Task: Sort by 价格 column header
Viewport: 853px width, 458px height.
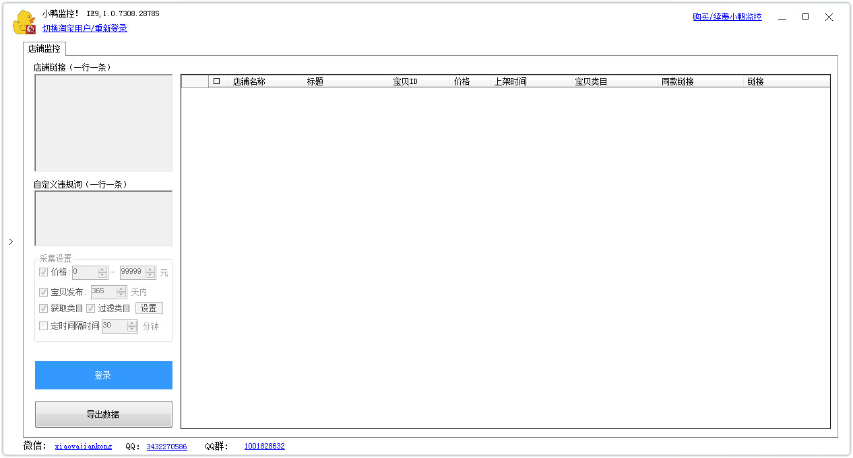Action: tap(470, 81)
